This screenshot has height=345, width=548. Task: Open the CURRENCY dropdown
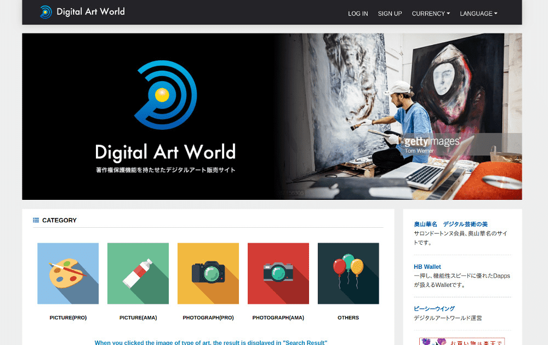pyautogui.click(x=430, y=14)
